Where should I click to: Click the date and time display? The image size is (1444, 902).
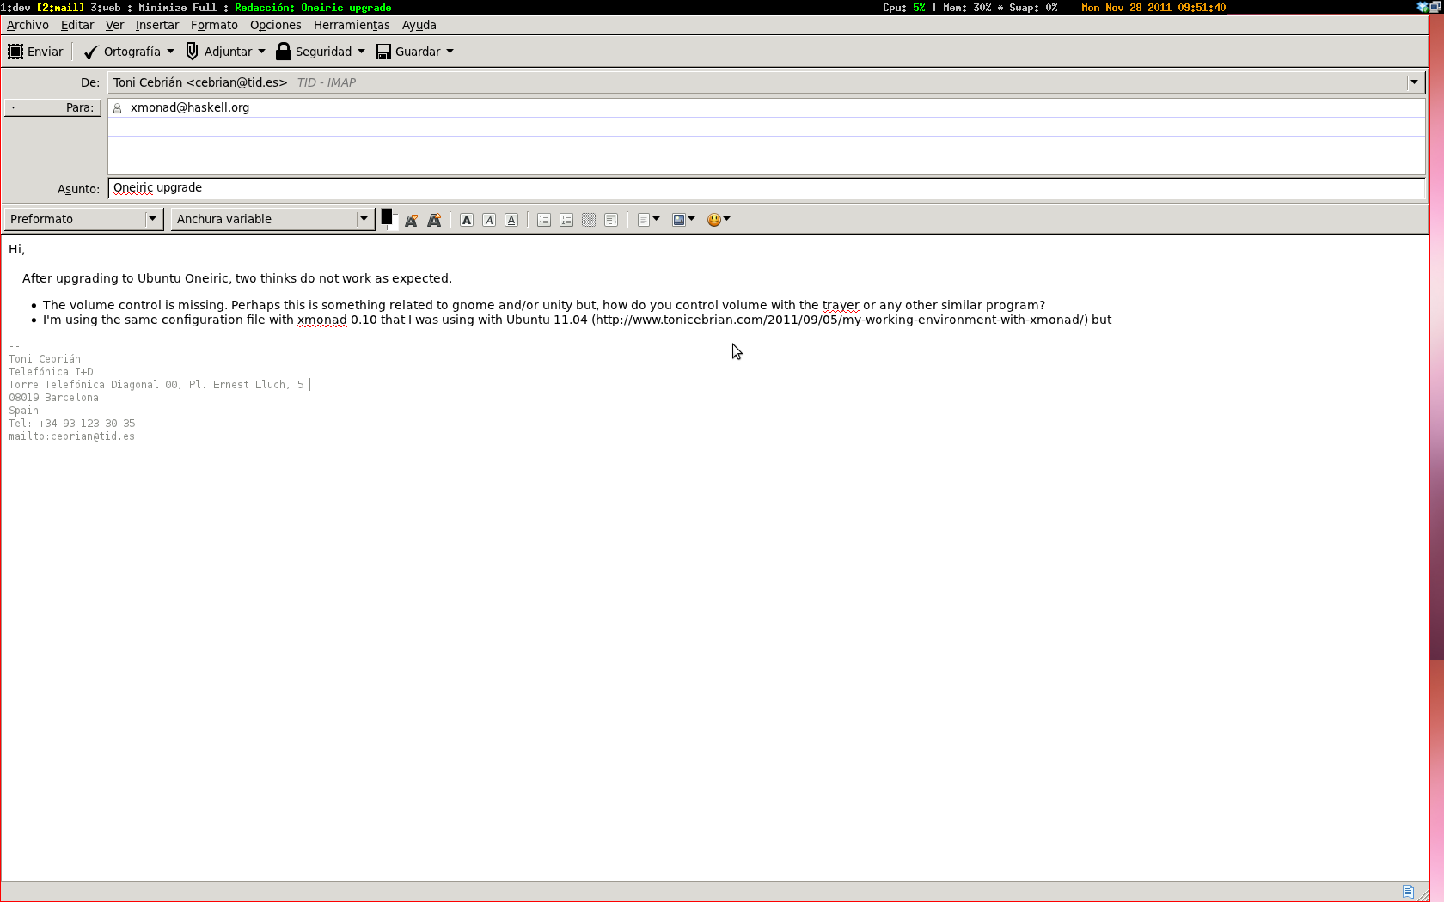pyautogui.click(x=1153, y=8)
